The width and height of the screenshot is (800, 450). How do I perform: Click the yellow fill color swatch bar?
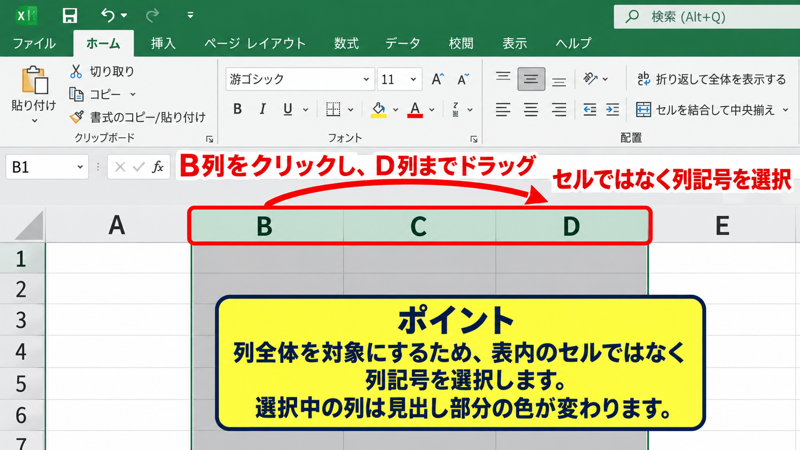pos(378,116)
